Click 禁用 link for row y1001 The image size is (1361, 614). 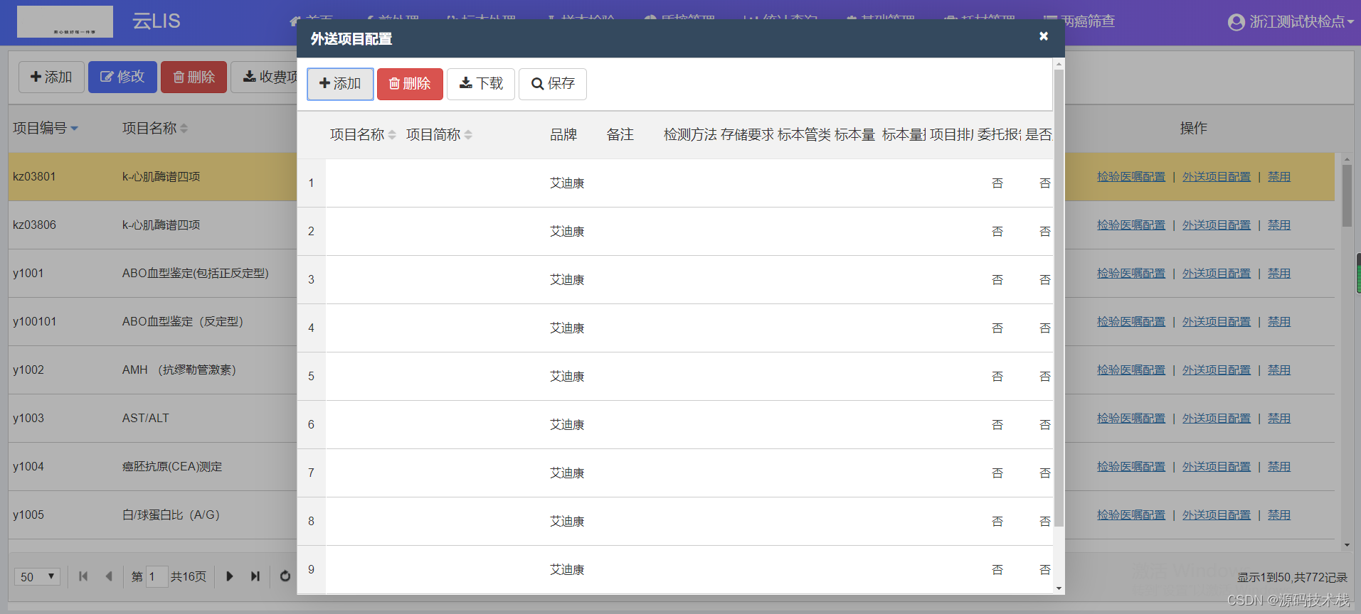click(1278, 274)
